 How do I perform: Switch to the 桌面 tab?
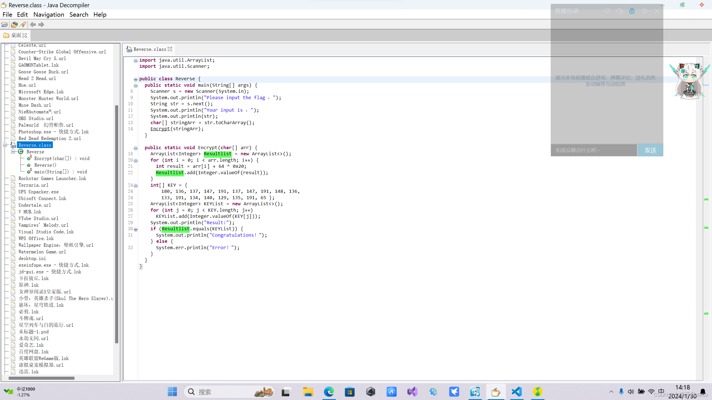pos(15,35)
